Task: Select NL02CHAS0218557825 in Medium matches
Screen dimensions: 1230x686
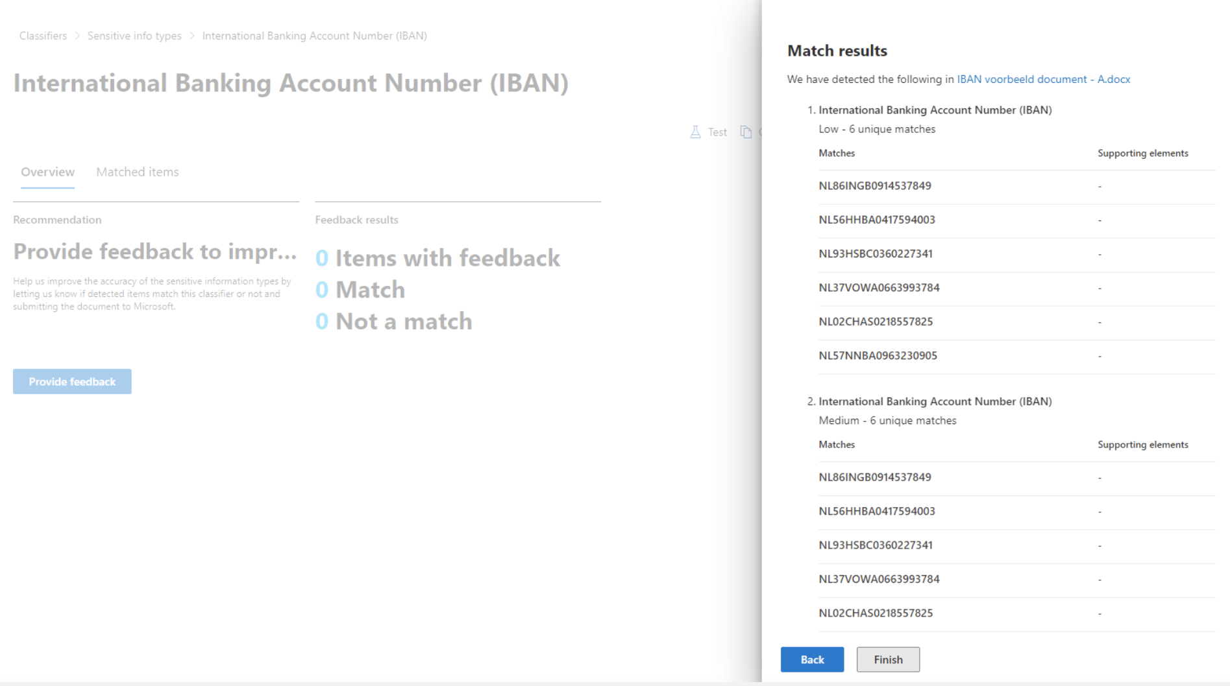Action: [876, 613]
